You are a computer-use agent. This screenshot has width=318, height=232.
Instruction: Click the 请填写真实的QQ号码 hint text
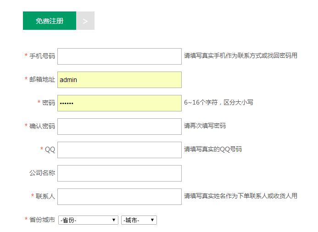point(213,149)
